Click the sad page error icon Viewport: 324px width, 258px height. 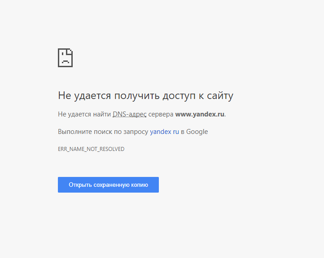coord(66,58)
